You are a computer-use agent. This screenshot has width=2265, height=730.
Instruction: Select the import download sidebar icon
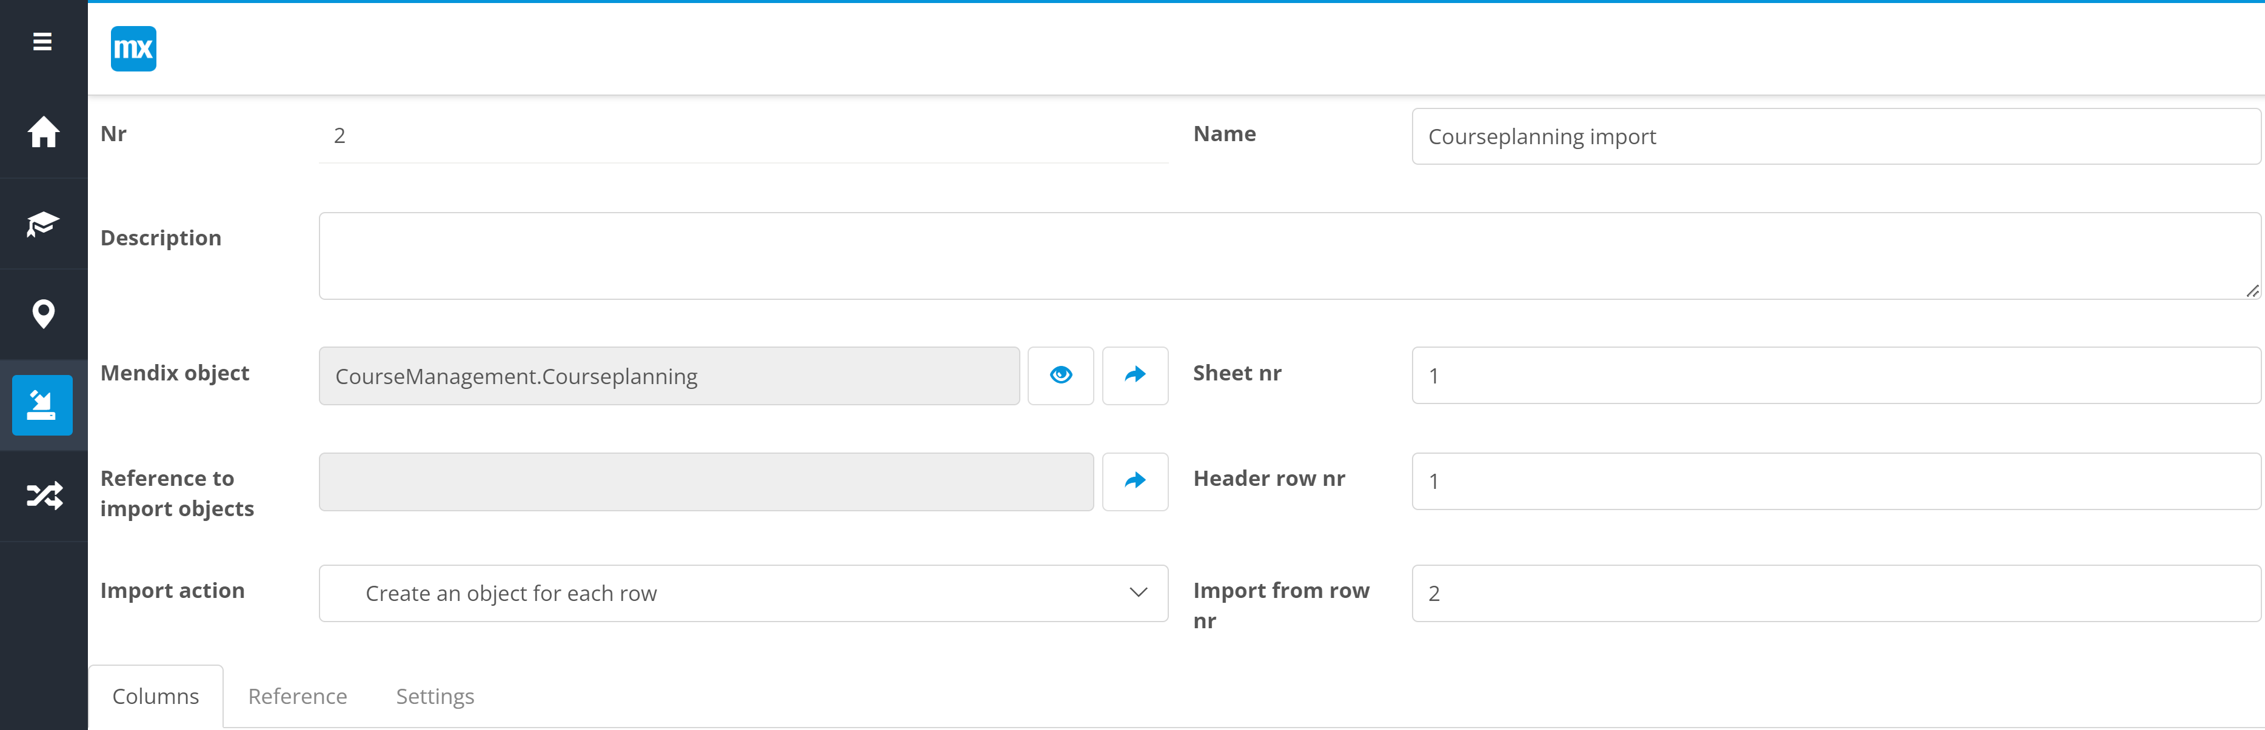click(42, 405)
